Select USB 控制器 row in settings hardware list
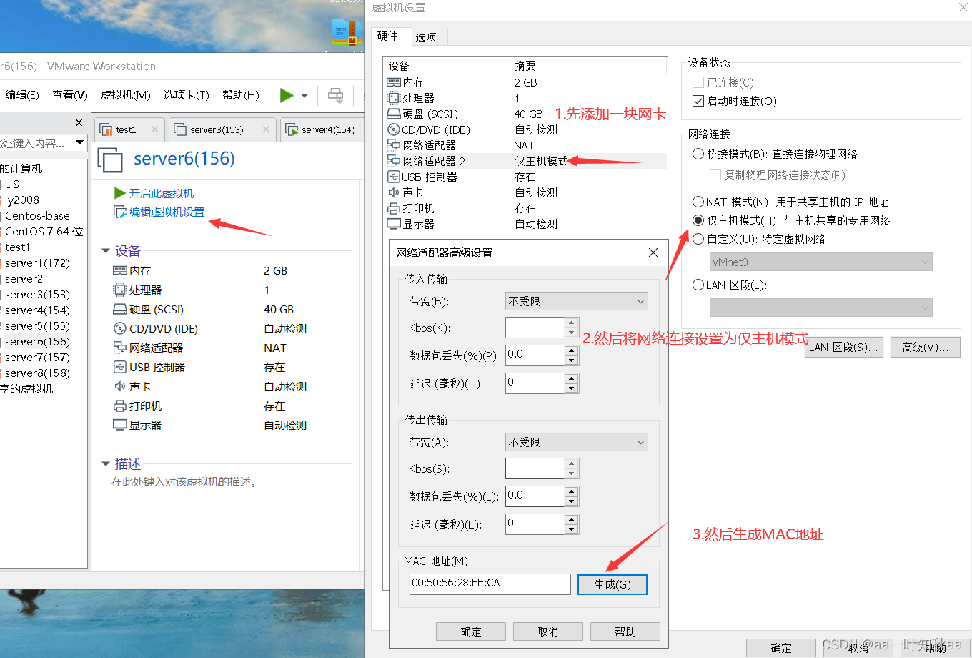This screenshot has width=972, height=658. pos(526,177)
